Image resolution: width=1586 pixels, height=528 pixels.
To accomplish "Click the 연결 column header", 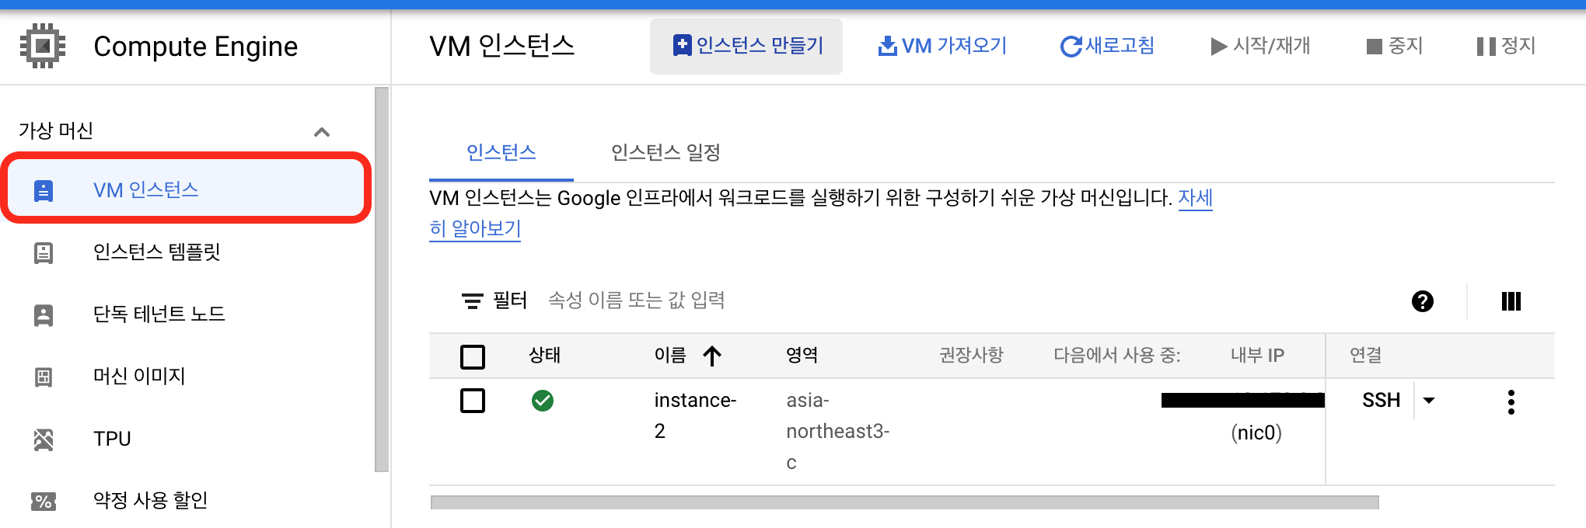I will [1366, 356].
